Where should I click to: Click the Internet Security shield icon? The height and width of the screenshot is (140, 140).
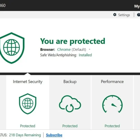[28, 104]
